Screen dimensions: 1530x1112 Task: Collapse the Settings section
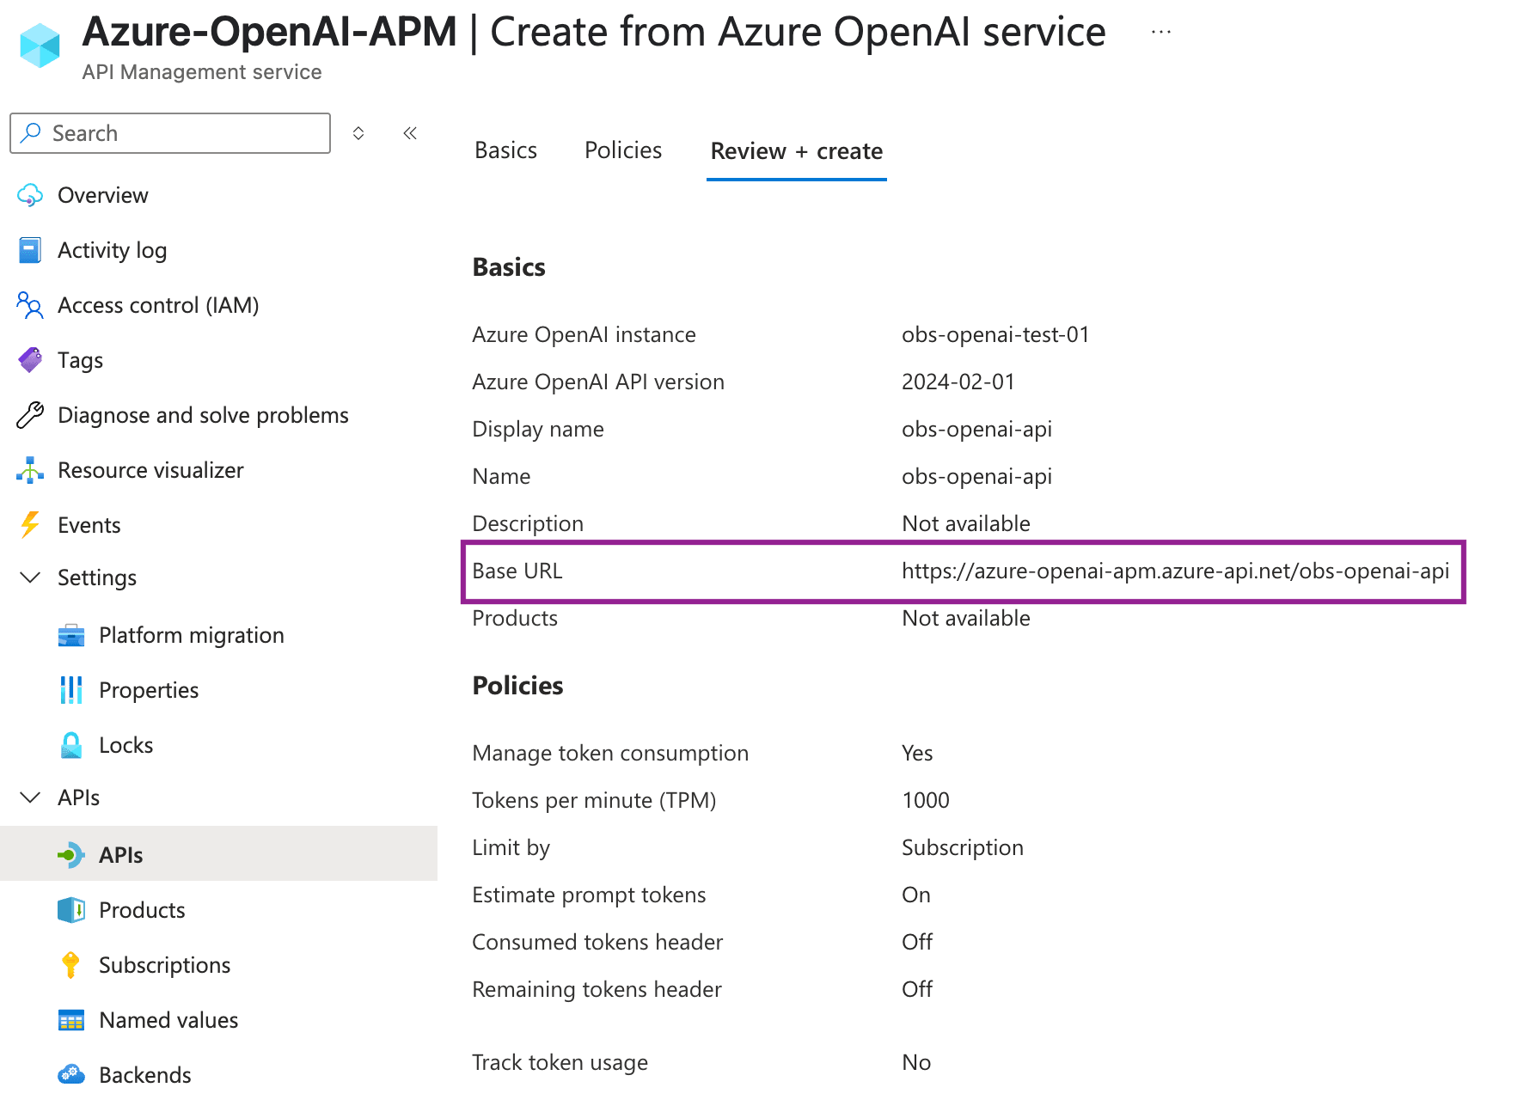[x=30, y=577]
